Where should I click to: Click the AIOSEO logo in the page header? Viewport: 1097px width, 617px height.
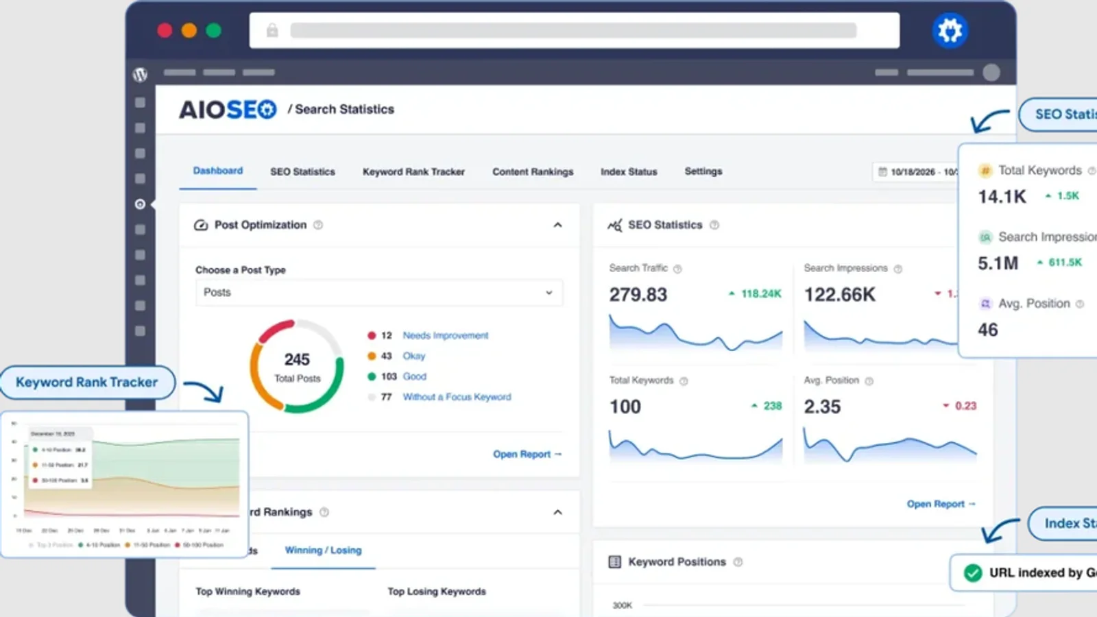228,109
